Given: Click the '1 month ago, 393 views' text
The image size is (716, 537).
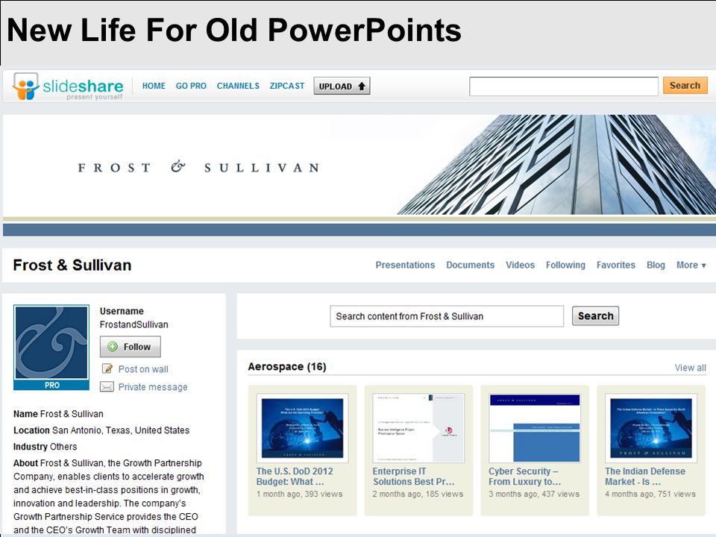Looking at the screenshot, I should click(299, 494).
